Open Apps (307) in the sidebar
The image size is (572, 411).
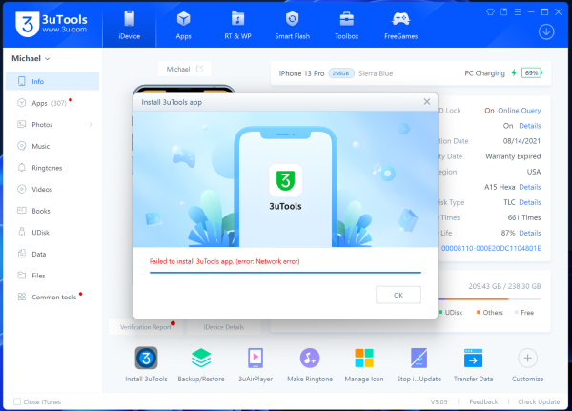(x=52, y=103)
